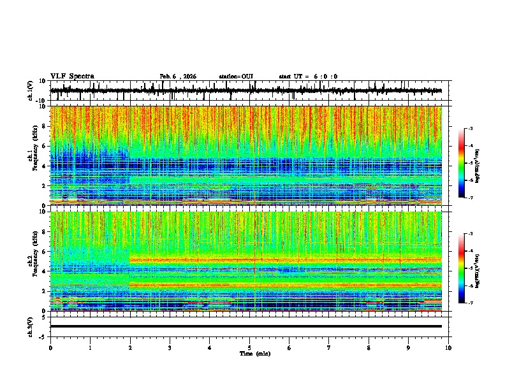Click the "start UT = 6:0:0" header text
Viewport: 505px width, 390px height.
308,76
